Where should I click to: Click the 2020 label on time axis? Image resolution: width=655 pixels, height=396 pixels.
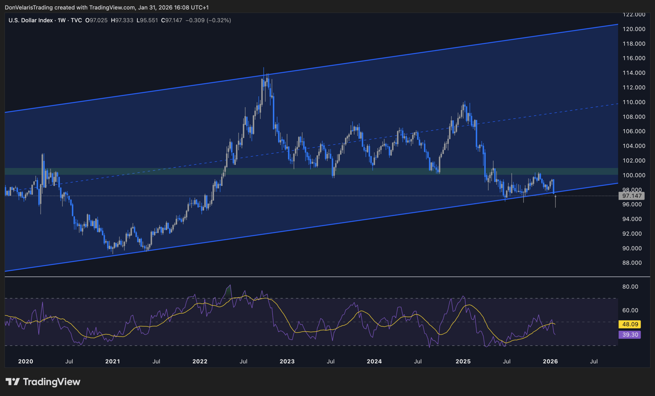click(x=26, y=362)
